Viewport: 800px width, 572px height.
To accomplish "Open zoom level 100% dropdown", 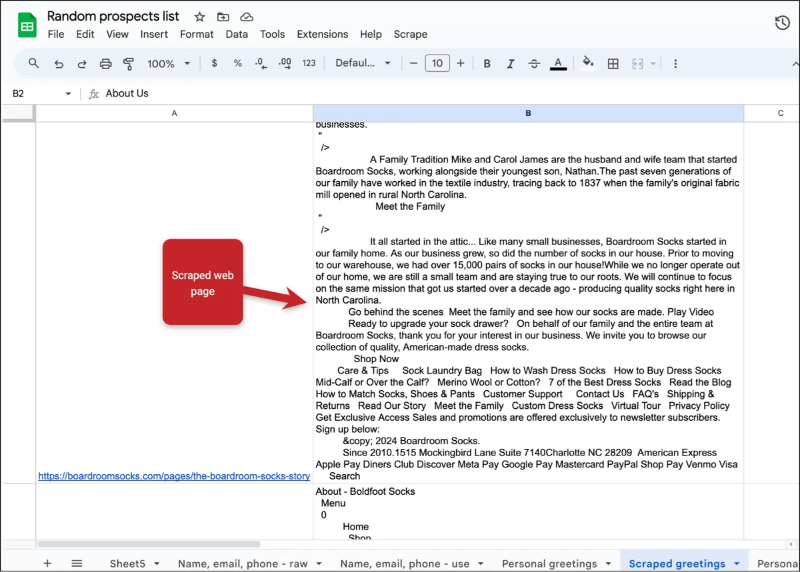I will tap(169, 64).
